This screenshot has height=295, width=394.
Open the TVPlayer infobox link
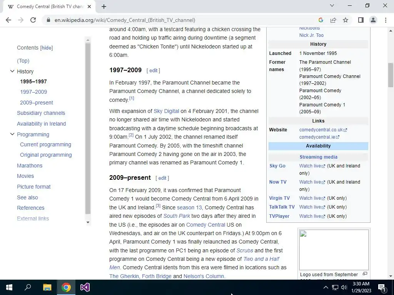pyautogui.click(x=279, y=216)
